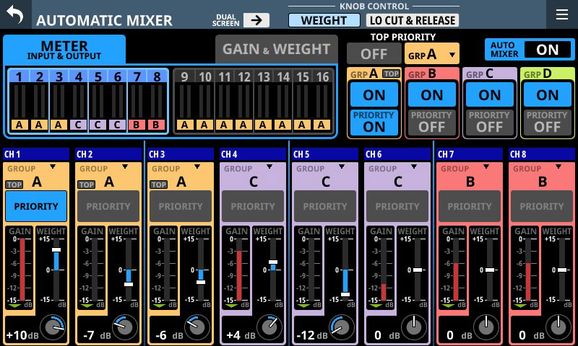Switch to the Gain & Weight tab
The width and height of the screenshot is (578, 346).
[276, 49]
